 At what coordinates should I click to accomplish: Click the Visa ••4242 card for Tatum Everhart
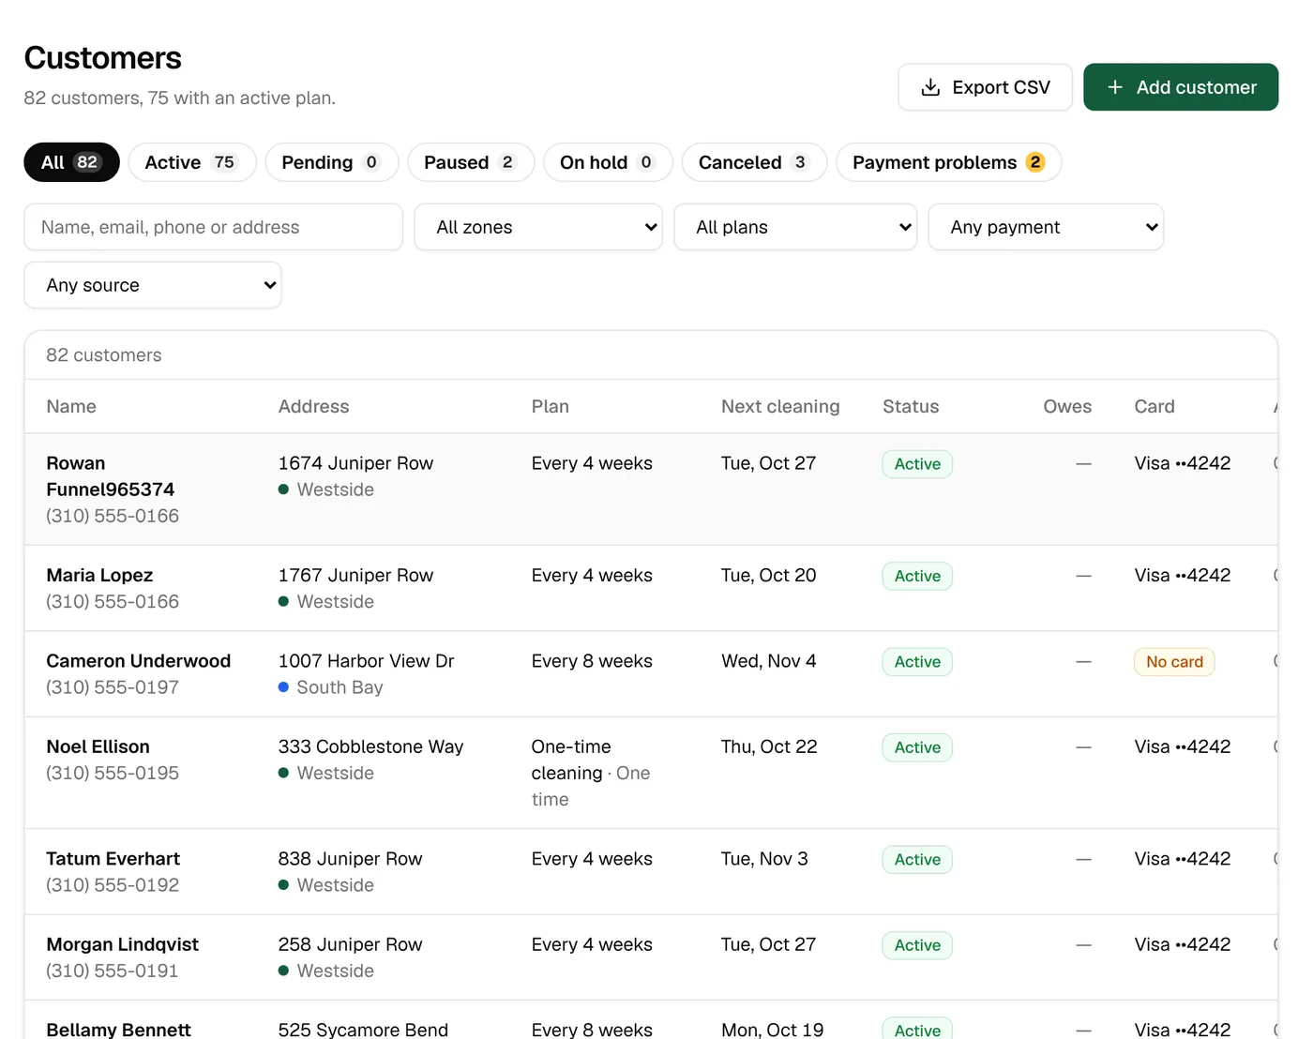1183,859
